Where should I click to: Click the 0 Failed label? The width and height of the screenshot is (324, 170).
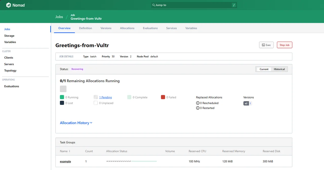click(x=171, y=97)
